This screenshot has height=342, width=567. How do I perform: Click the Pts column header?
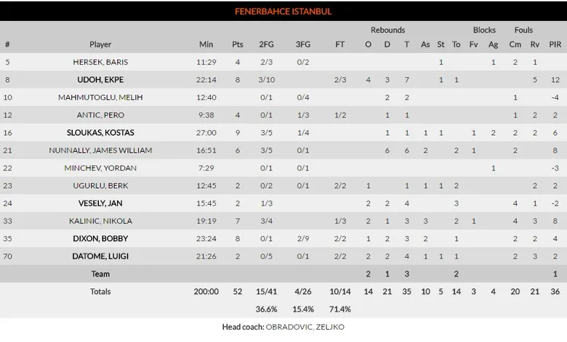238,44
